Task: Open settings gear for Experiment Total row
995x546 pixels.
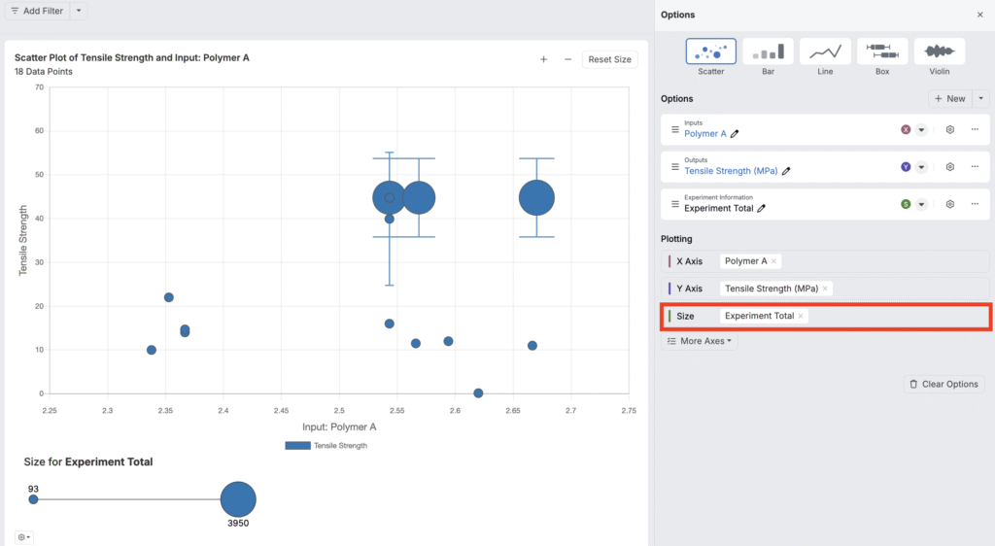Action: pyautogui.click(x=949, y=204)
